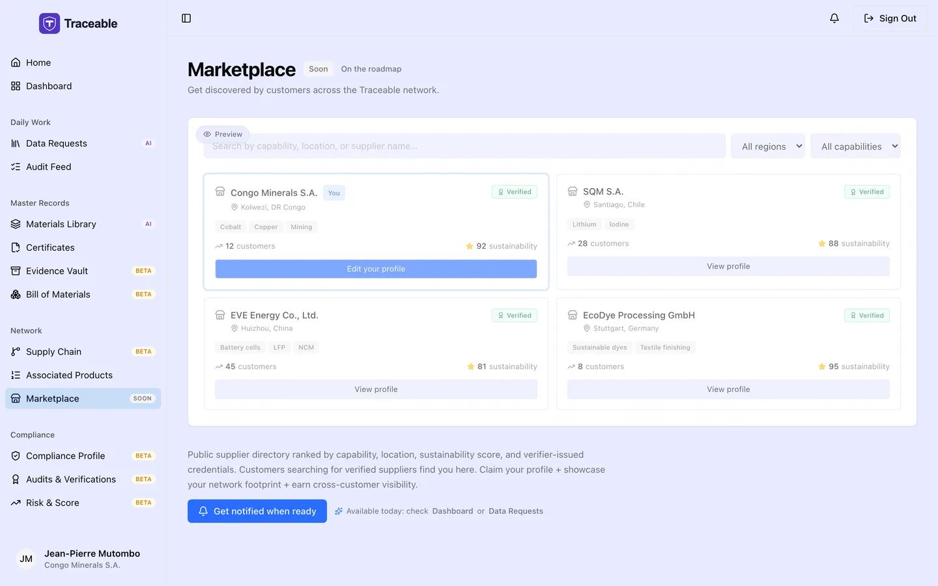Go to Dashboard in the sidebar
938x586 pixels.
coord(83,86)
